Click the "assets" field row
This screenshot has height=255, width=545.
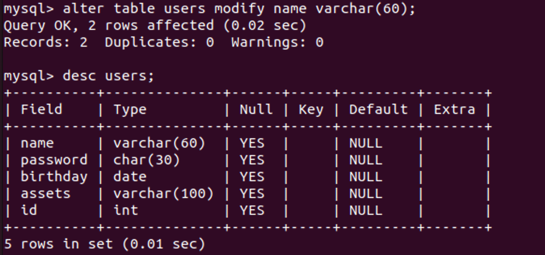(x=45, y=194)
